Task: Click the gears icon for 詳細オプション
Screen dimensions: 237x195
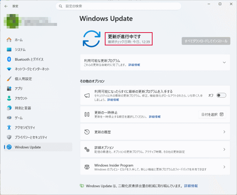Action: [x=87, y=149]
